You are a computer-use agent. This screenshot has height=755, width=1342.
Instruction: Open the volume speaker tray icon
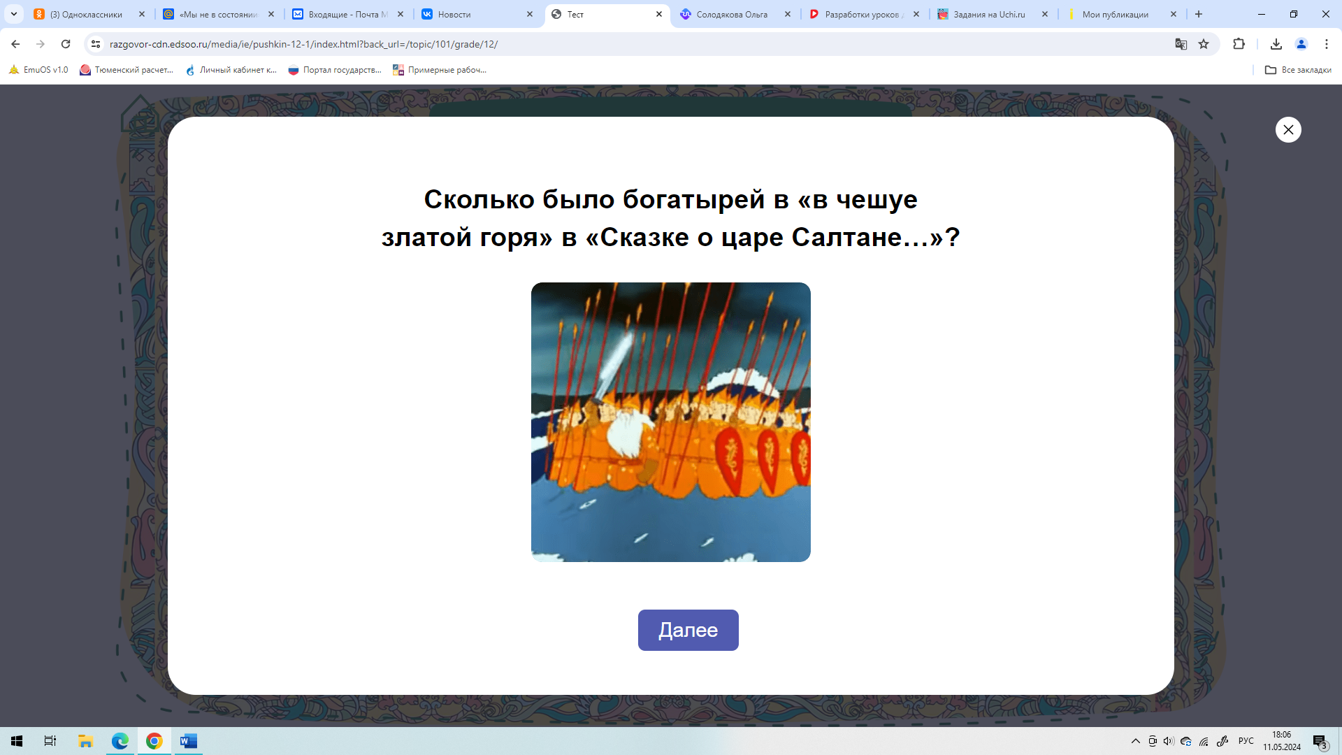point(1169,741)
